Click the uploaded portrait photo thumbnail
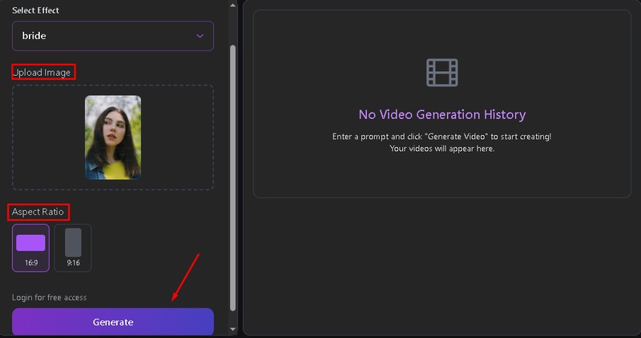The height and width of the screenshot is (338, 641). click(x=113, y=137)
